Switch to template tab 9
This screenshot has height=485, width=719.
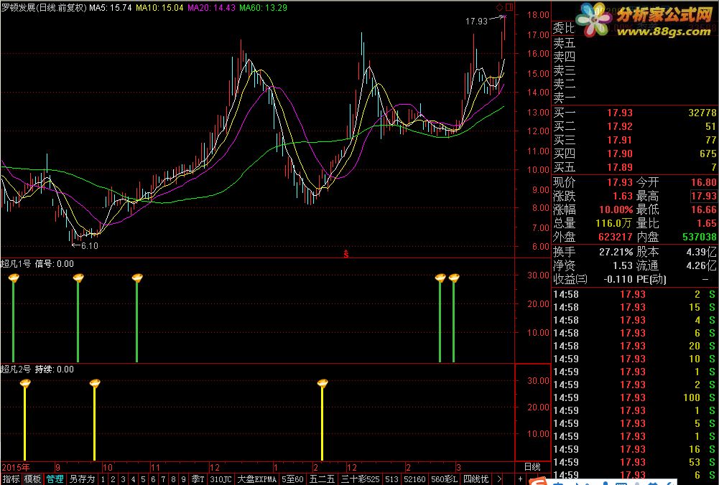183,479
